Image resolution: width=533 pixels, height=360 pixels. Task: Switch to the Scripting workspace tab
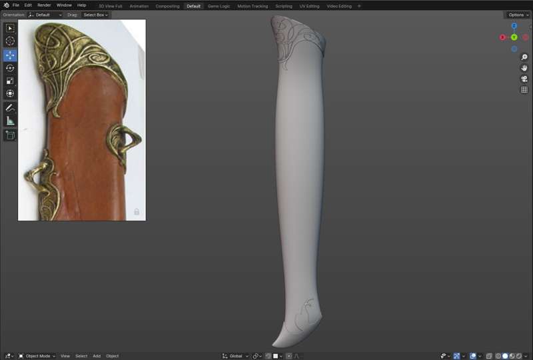pos(284,6)
